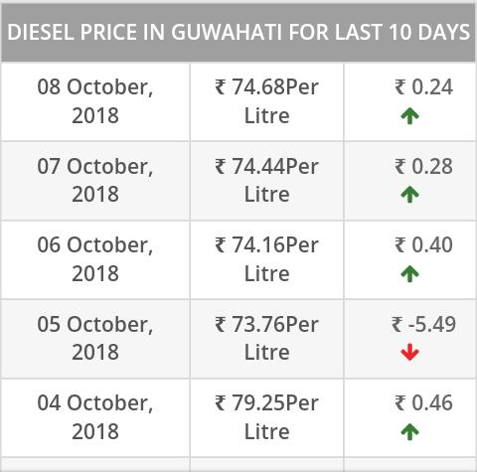
Task: Select the 08 October, 2018 date cell
Action: [x=95, y=101]
